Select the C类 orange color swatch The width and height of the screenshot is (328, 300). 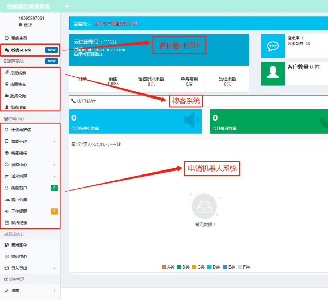194,267
